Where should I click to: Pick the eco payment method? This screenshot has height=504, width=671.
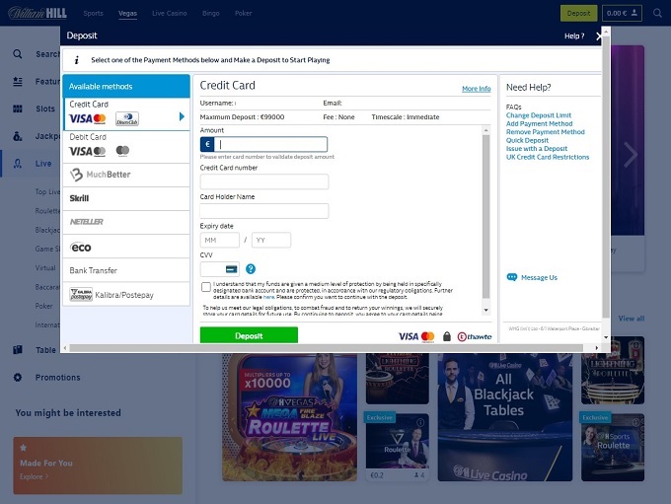pos(126,247)
